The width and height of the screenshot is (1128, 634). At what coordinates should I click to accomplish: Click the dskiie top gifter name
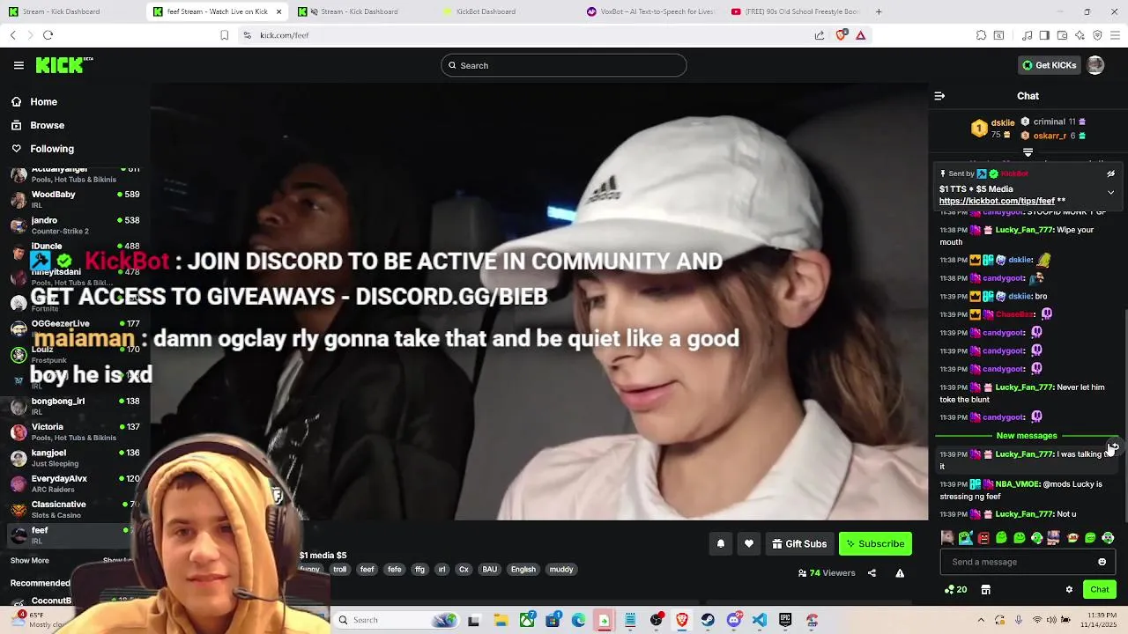coord(1003,122)
